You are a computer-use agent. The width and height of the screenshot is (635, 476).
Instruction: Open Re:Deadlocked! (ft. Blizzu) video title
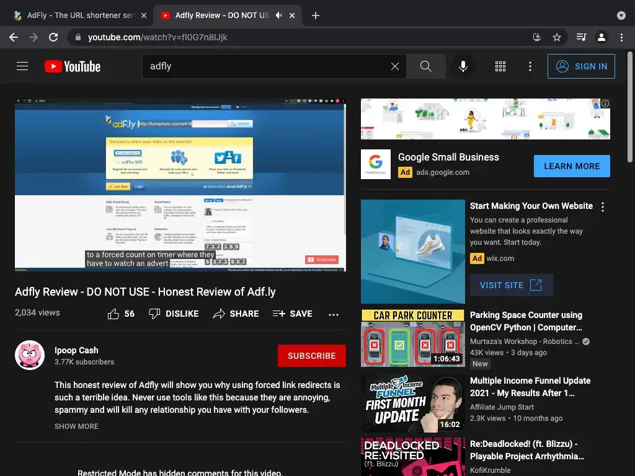click(527, 450)
